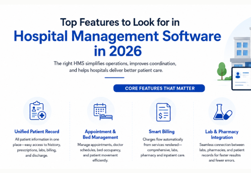Click description 'Charges flow automatically'
251x173 pixels.
(x=163, y=139)
